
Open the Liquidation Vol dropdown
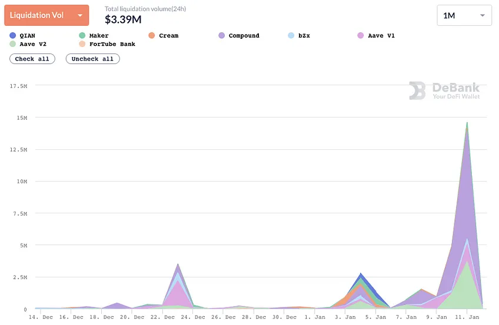[x=46, y=15]
